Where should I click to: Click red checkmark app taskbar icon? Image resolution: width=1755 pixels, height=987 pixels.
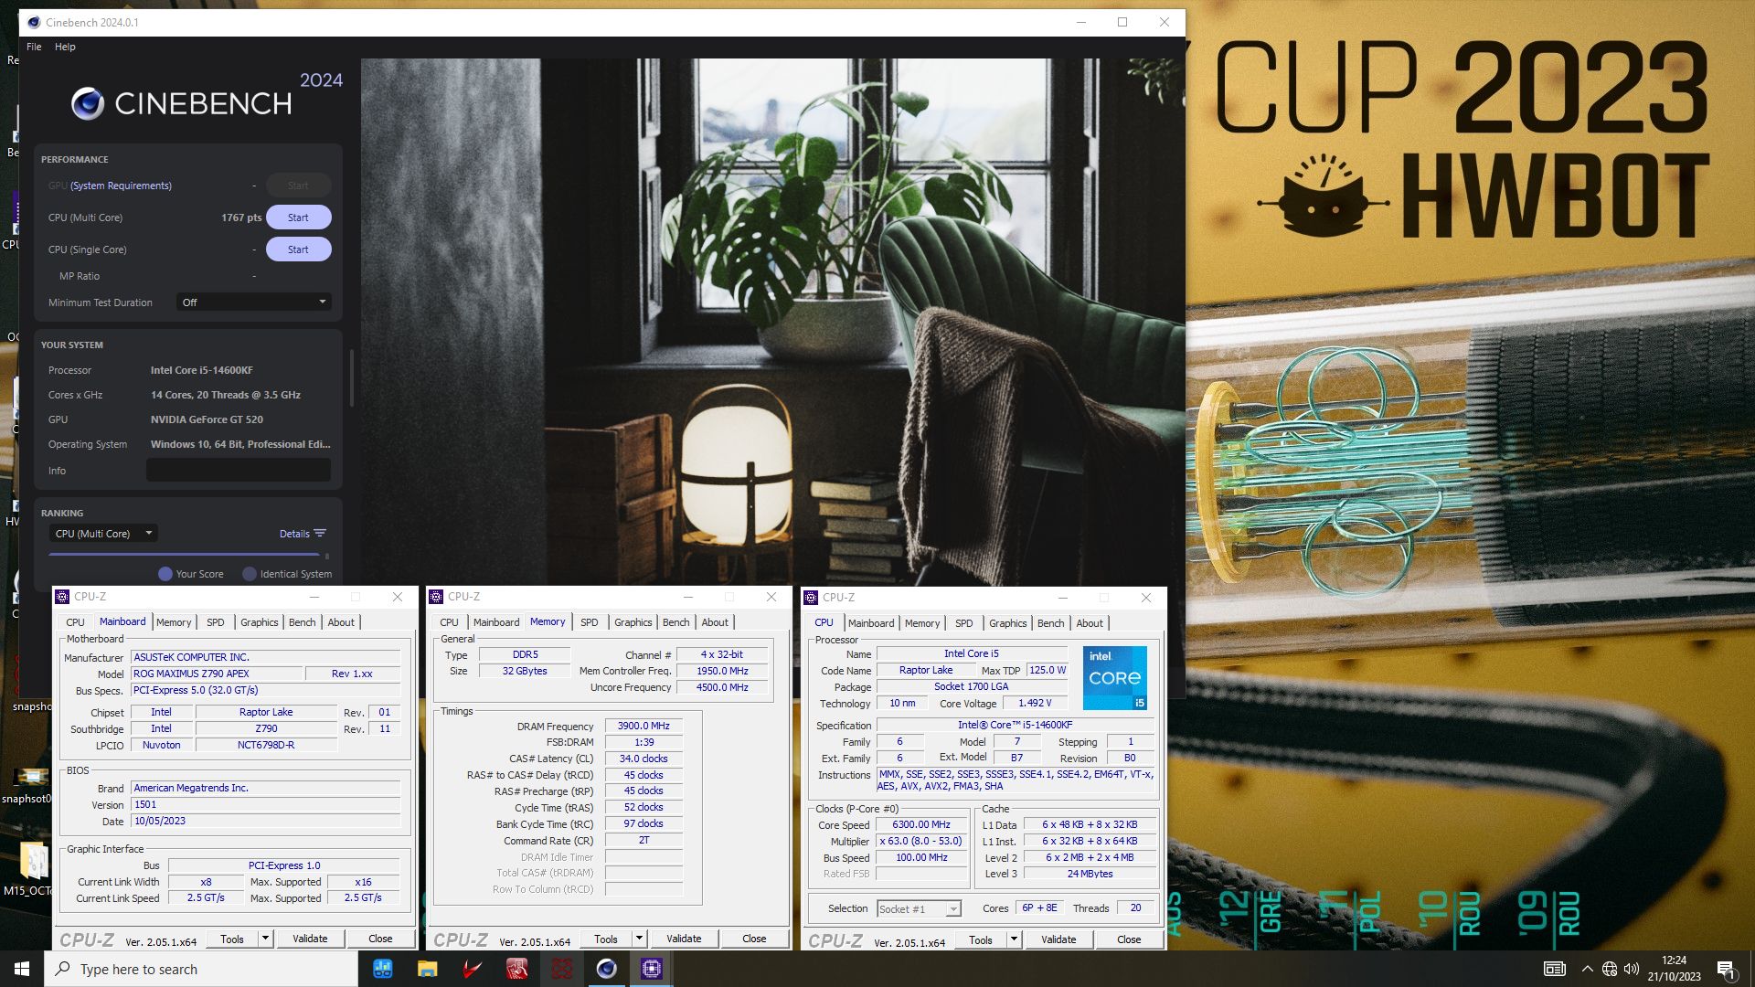click(x=472, y=969)
